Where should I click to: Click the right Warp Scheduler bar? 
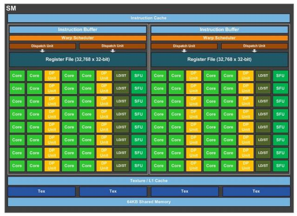(219, 38)
